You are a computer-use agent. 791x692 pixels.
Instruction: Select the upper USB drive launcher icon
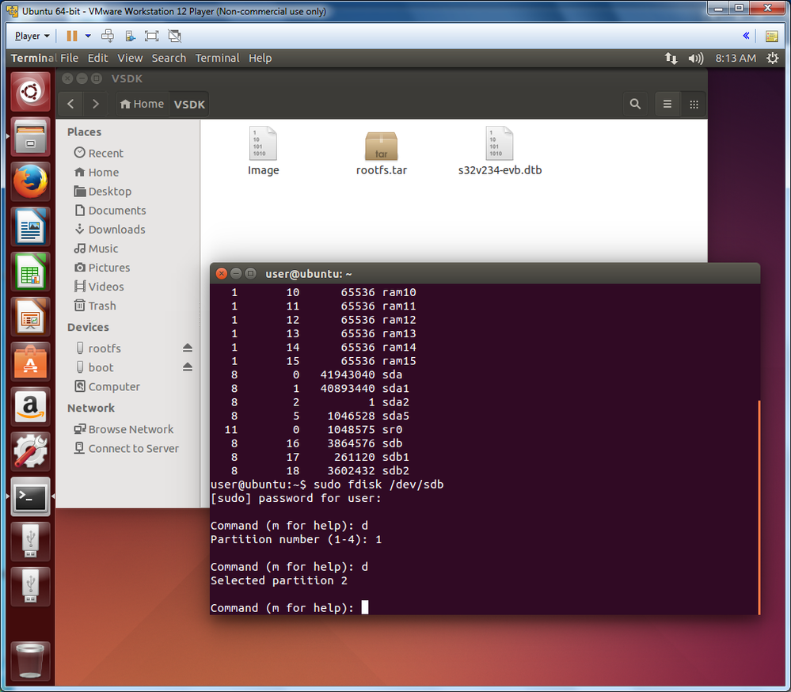[30, 542]
